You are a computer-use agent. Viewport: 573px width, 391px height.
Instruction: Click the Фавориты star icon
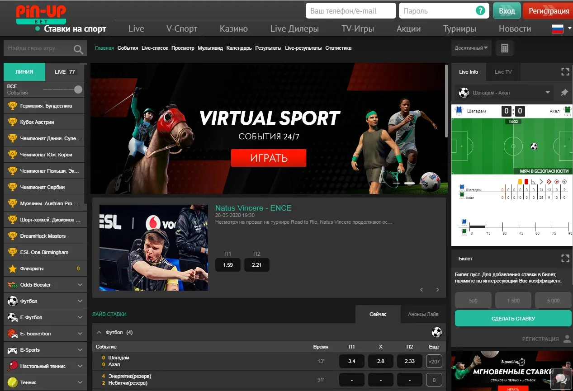13,269
